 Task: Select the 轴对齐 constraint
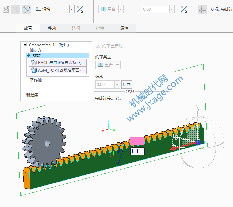36,50
